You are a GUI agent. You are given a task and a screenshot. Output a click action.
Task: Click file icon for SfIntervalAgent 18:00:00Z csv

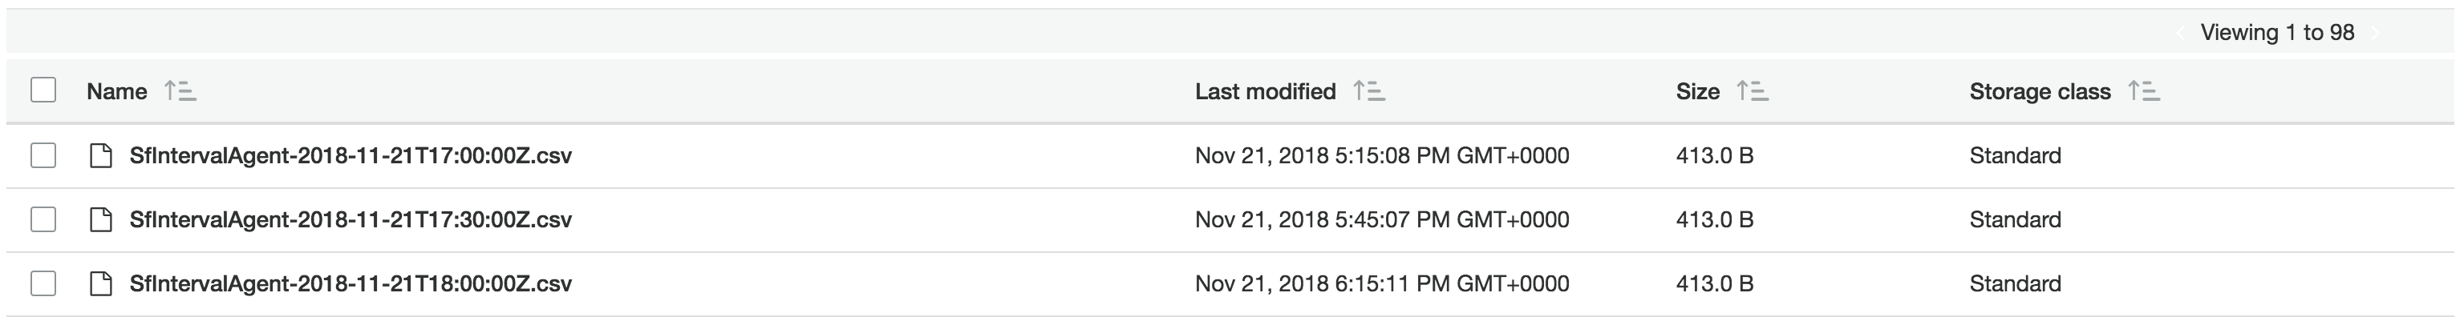pos(100,283)
